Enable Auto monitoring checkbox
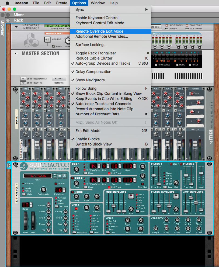 click(x=53, y=46)
